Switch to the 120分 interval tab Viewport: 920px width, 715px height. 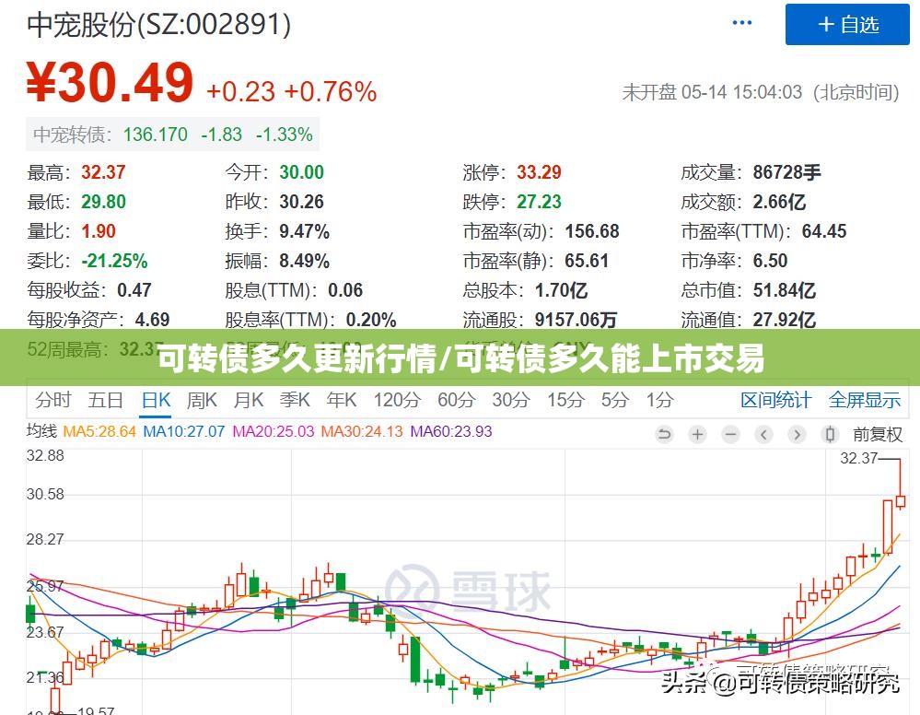397,401
